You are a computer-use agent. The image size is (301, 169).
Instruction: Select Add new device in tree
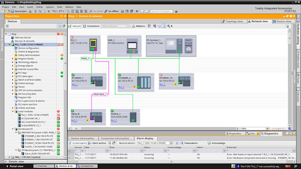pyautogui.click(x=23, y=38)
